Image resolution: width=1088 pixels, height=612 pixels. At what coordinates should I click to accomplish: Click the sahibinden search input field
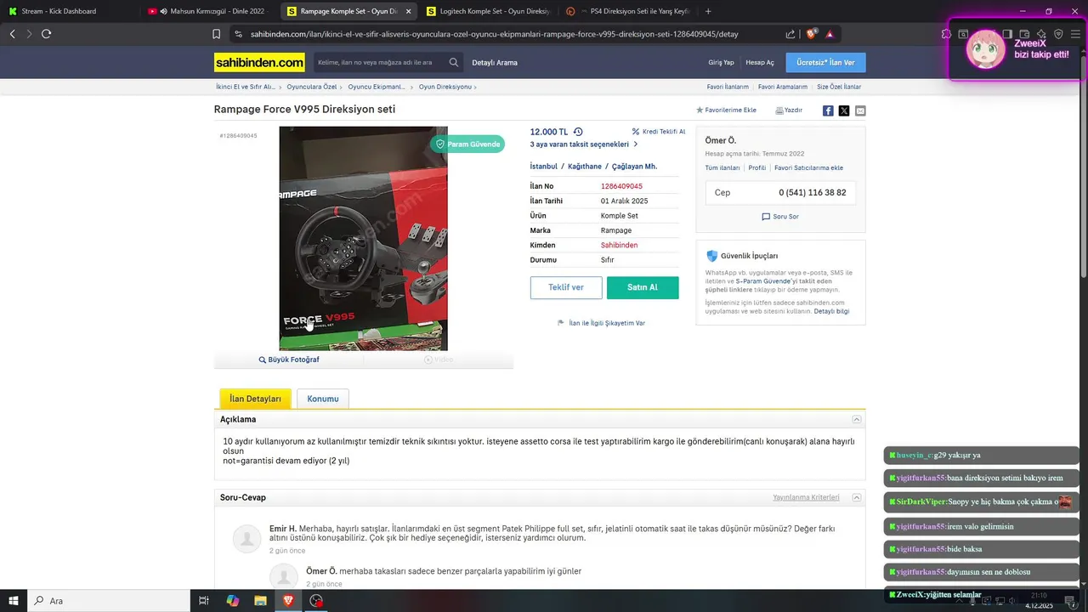coord(381,62)
